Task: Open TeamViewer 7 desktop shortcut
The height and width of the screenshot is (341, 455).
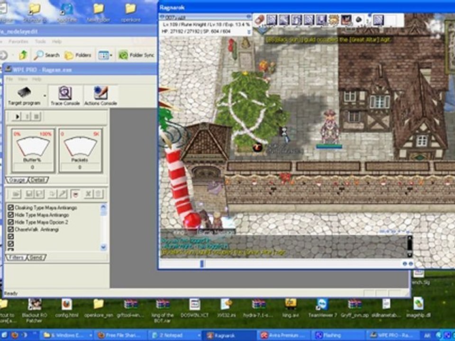Action: [x=322, y=308]
